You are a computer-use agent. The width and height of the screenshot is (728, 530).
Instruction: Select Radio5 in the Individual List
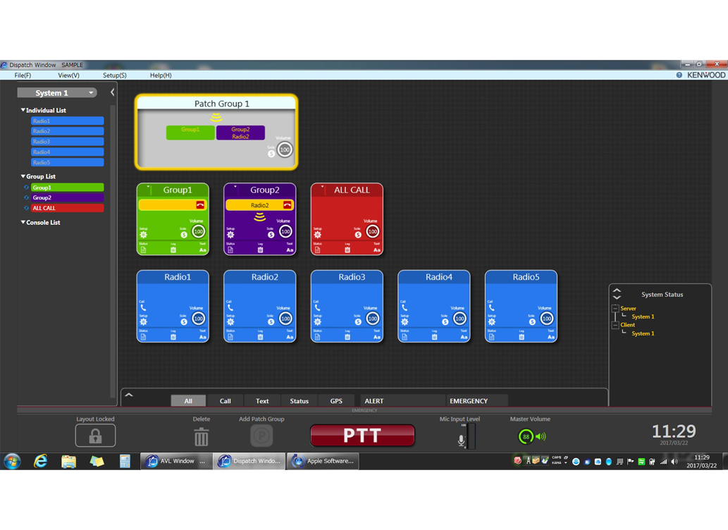(66, 162)
